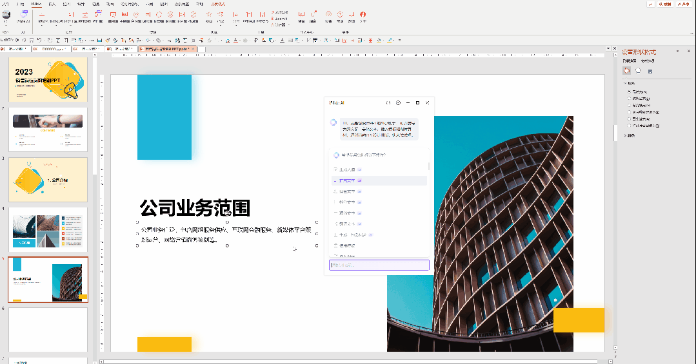
Task: Open the iSlide color library icon
Action: 136,16
